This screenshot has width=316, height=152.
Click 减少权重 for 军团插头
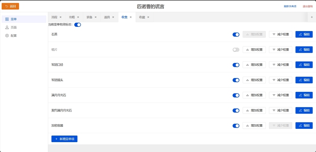[280, 80]
